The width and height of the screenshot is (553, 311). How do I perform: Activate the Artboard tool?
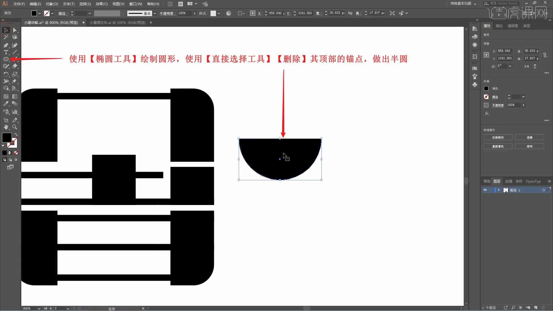pyautogui.click(x=6, y=120)
